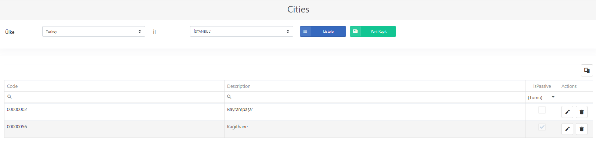
Task: Toggle the isPassive checkbox for Bayrampaşa'
Action: 542,110
